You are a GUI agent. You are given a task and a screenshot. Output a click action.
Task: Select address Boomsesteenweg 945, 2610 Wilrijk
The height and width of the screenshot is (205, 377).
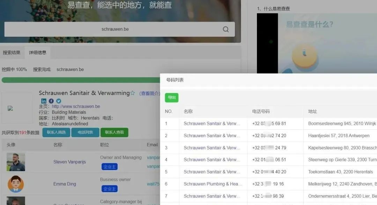342,123
